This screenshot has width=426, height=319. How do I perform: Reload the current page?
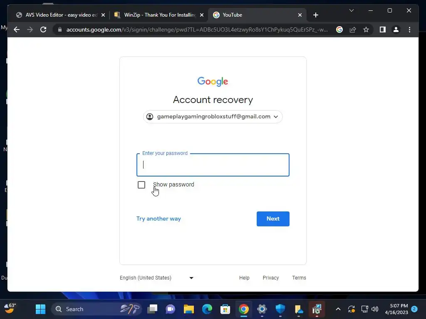pos(43,29)
